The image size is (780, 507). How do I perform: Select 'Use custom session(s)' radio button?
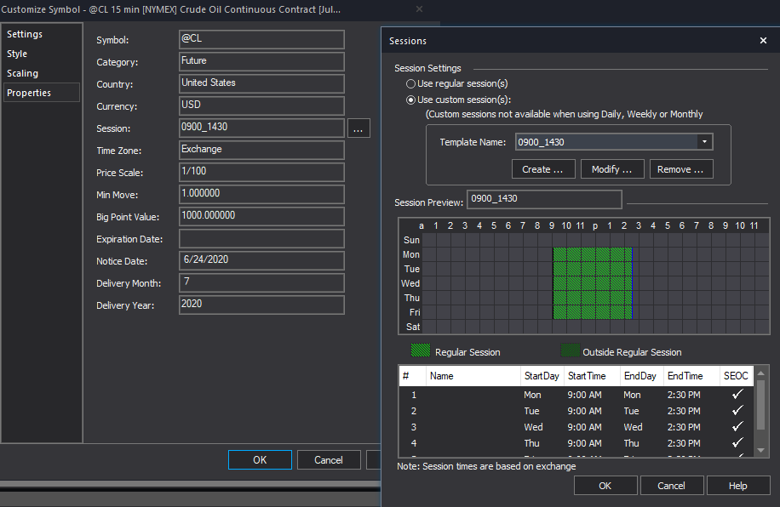point(411,100)
